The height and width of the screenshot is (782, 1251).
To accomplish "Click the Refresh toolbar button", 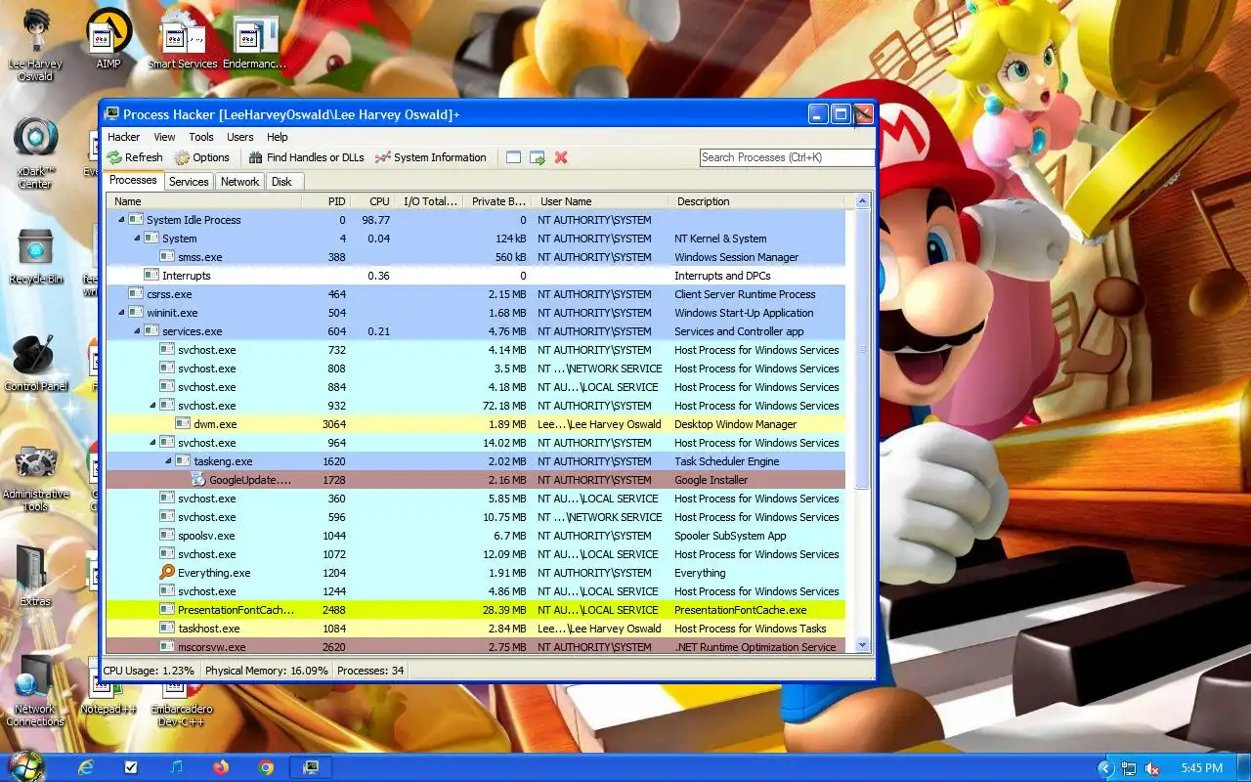I will [x=135, y=157].
